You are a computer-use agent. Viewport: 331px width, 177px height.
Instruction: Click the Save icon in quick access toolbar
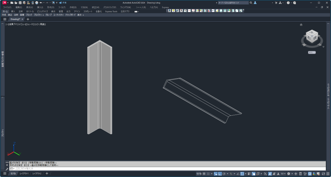(20, 3)
